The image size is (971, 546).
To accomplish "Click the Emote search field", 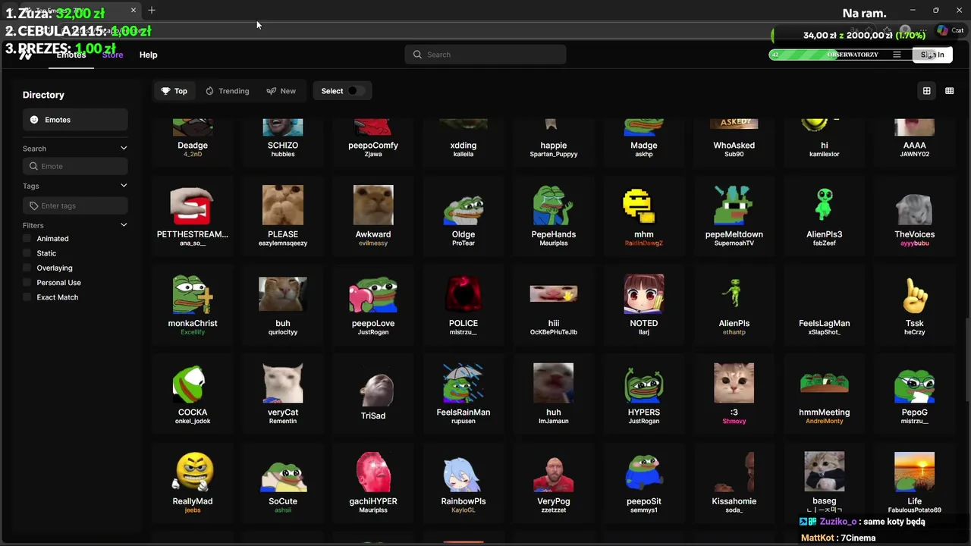I will (75, 166).
